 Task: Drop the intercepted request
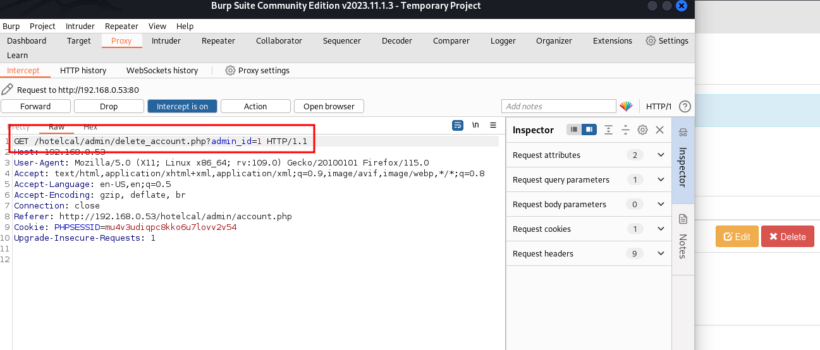point(109,106)
